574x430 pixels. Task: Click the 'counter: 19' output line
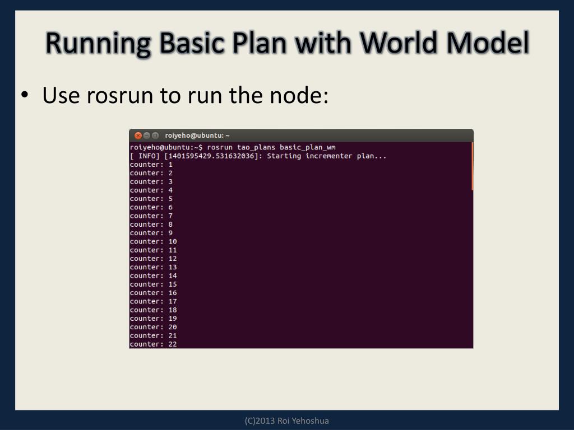154,319
